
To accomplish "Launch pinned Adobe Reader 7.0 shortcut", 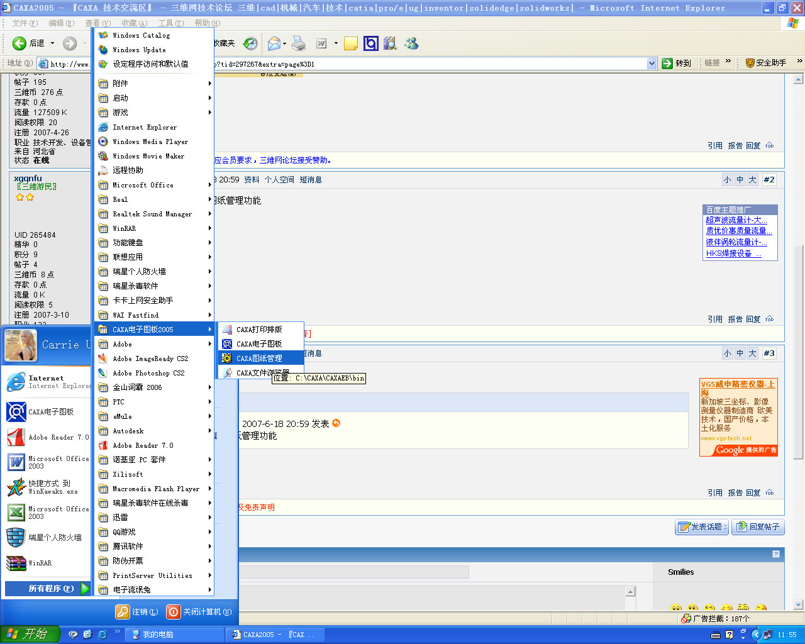I will pyautogui.click(x=47, y=437).
